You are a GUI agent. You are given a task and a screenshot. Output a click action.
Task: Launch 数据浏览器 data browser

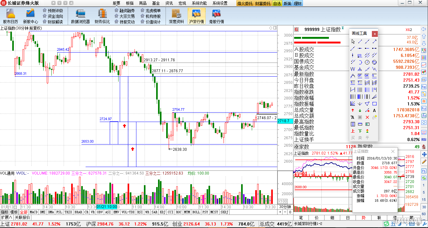(80, 16)
